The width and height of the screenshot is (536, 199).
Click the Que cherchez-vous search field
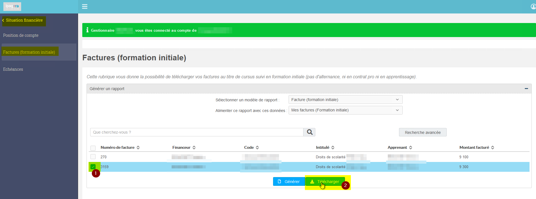pyautogui.click(x=197, y=132)
